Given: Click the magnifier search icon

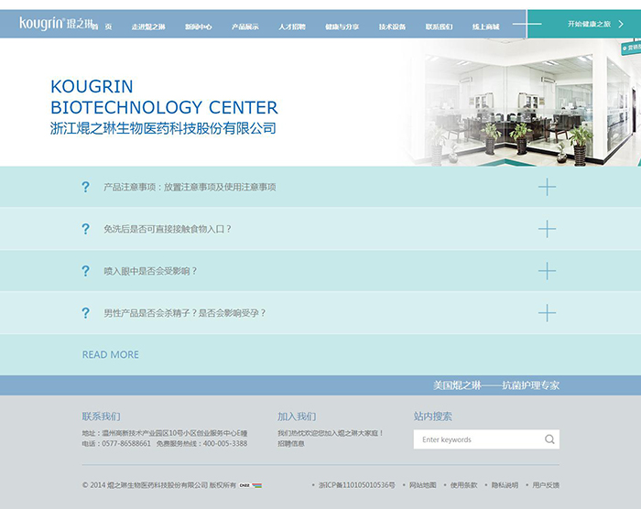Looking at the screenshot, I should pyautogui.click(x=549, y=439).
